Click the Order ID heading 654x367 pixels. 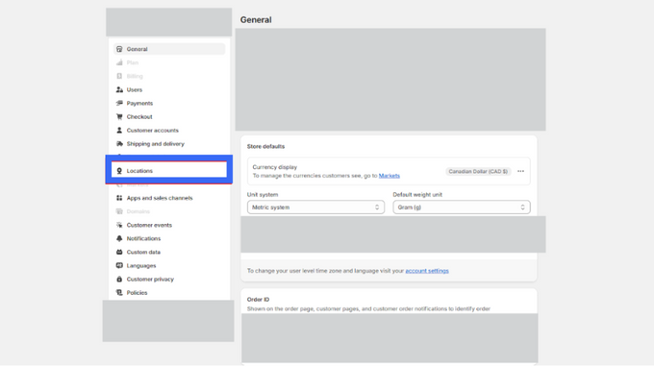(x=258, y=300)
